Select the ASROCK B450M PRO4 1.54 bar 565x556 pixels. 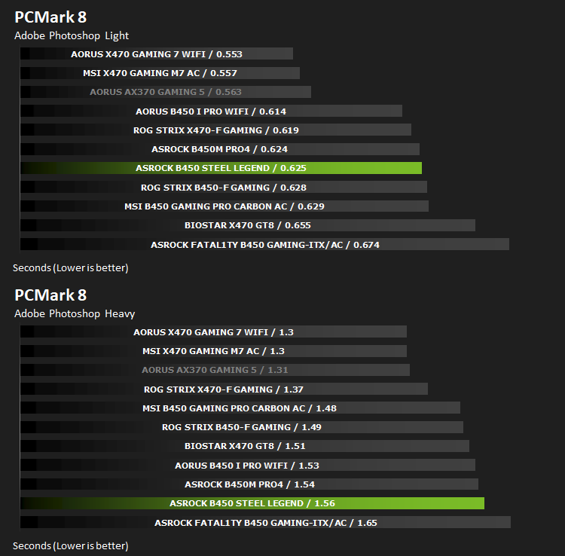249,484
